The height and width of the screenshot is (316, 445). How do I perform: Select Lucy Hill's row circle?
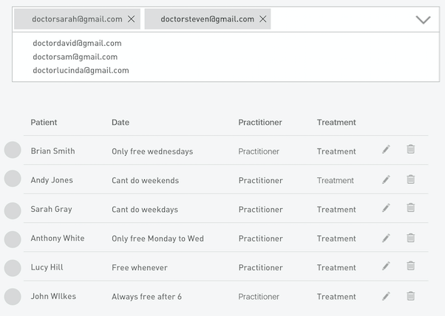tap(13, 268)
